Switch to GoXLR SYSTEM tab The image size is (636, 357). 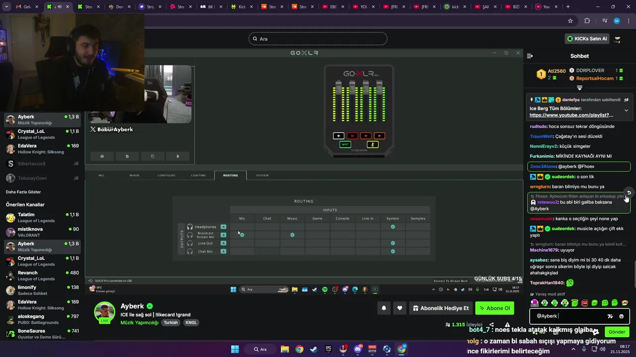(262, 175)
